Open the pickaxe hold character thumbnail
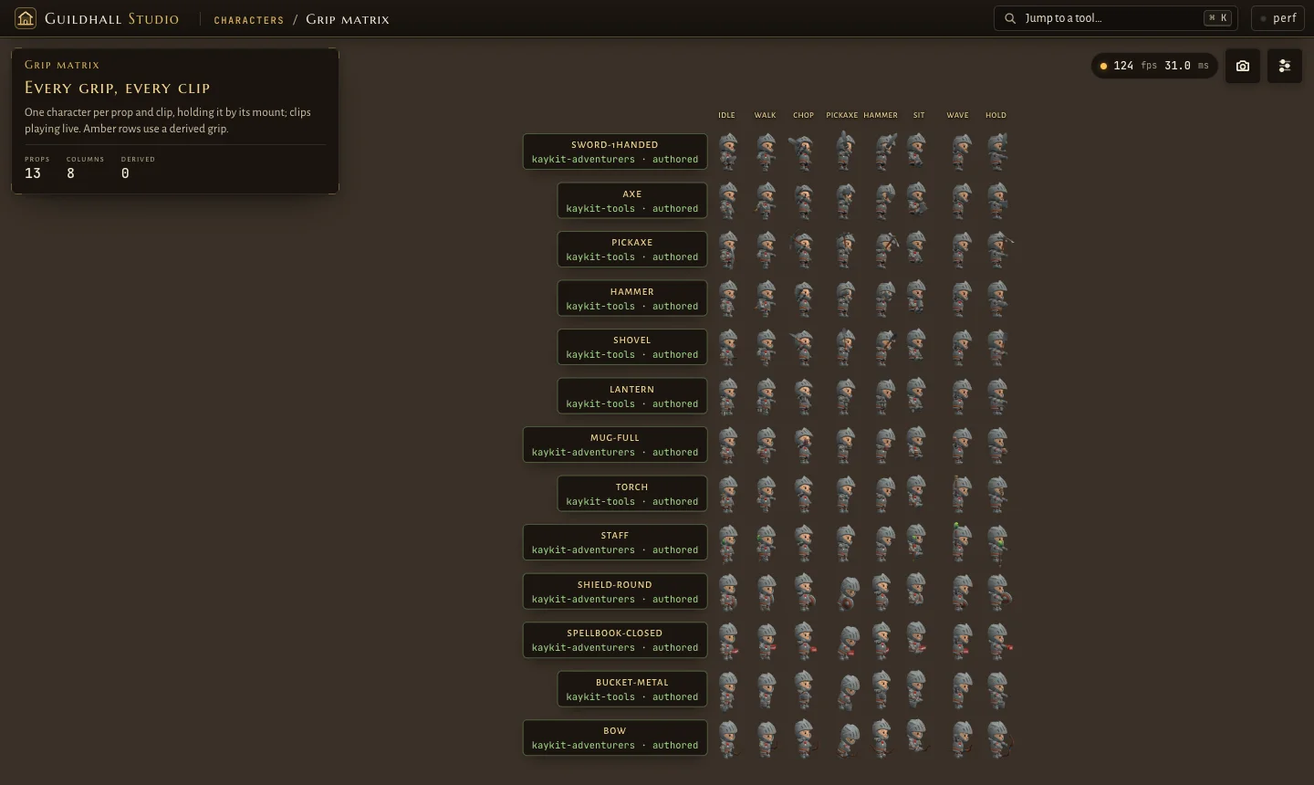1314x785 pixels. [998, 249]
